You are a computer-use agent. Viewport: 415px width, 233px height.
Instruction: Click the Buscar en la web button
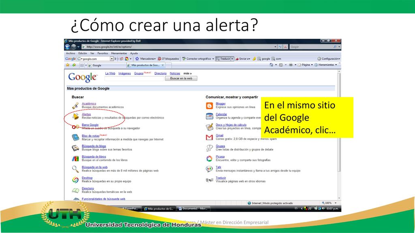(181, 78)
